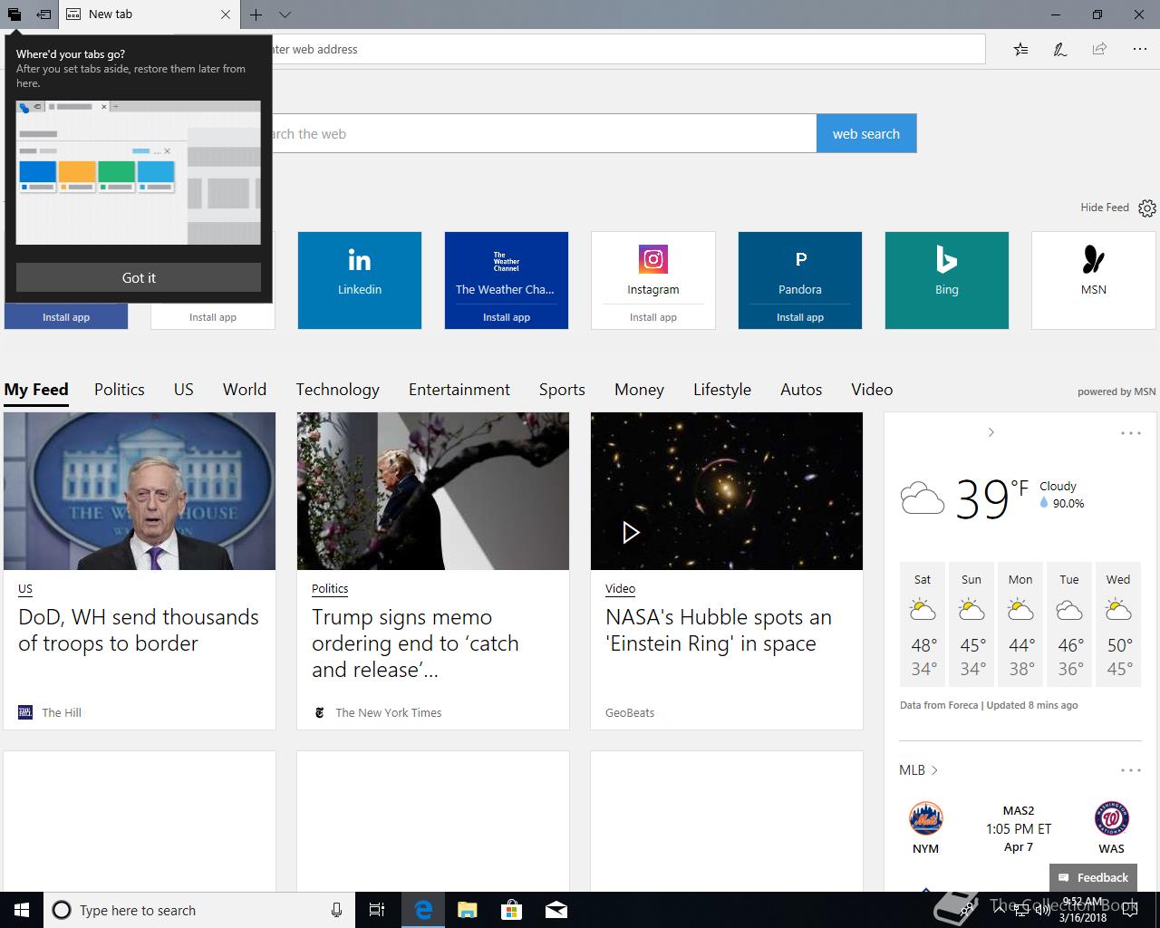The image size is (1160, 928).
Task: Open File Explorer from taskbar
Action: pyautogui.click(x=468, y=910)
